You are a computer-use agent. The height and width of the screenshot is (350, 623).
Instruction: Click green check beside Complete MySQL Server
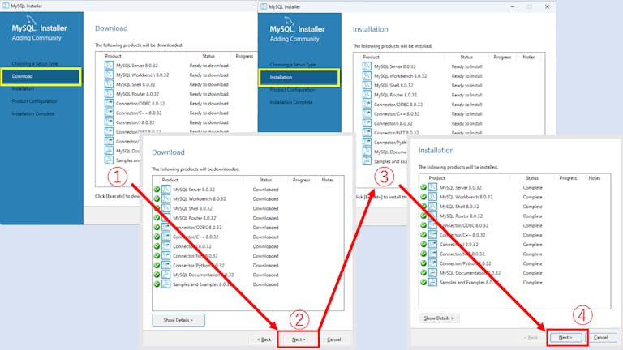423,187
